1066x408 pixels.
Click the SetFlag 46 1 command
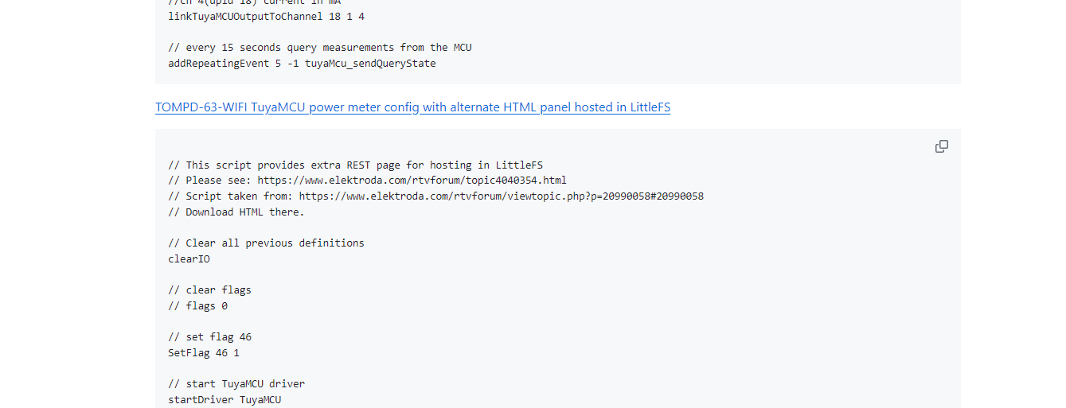coord(204,352)
